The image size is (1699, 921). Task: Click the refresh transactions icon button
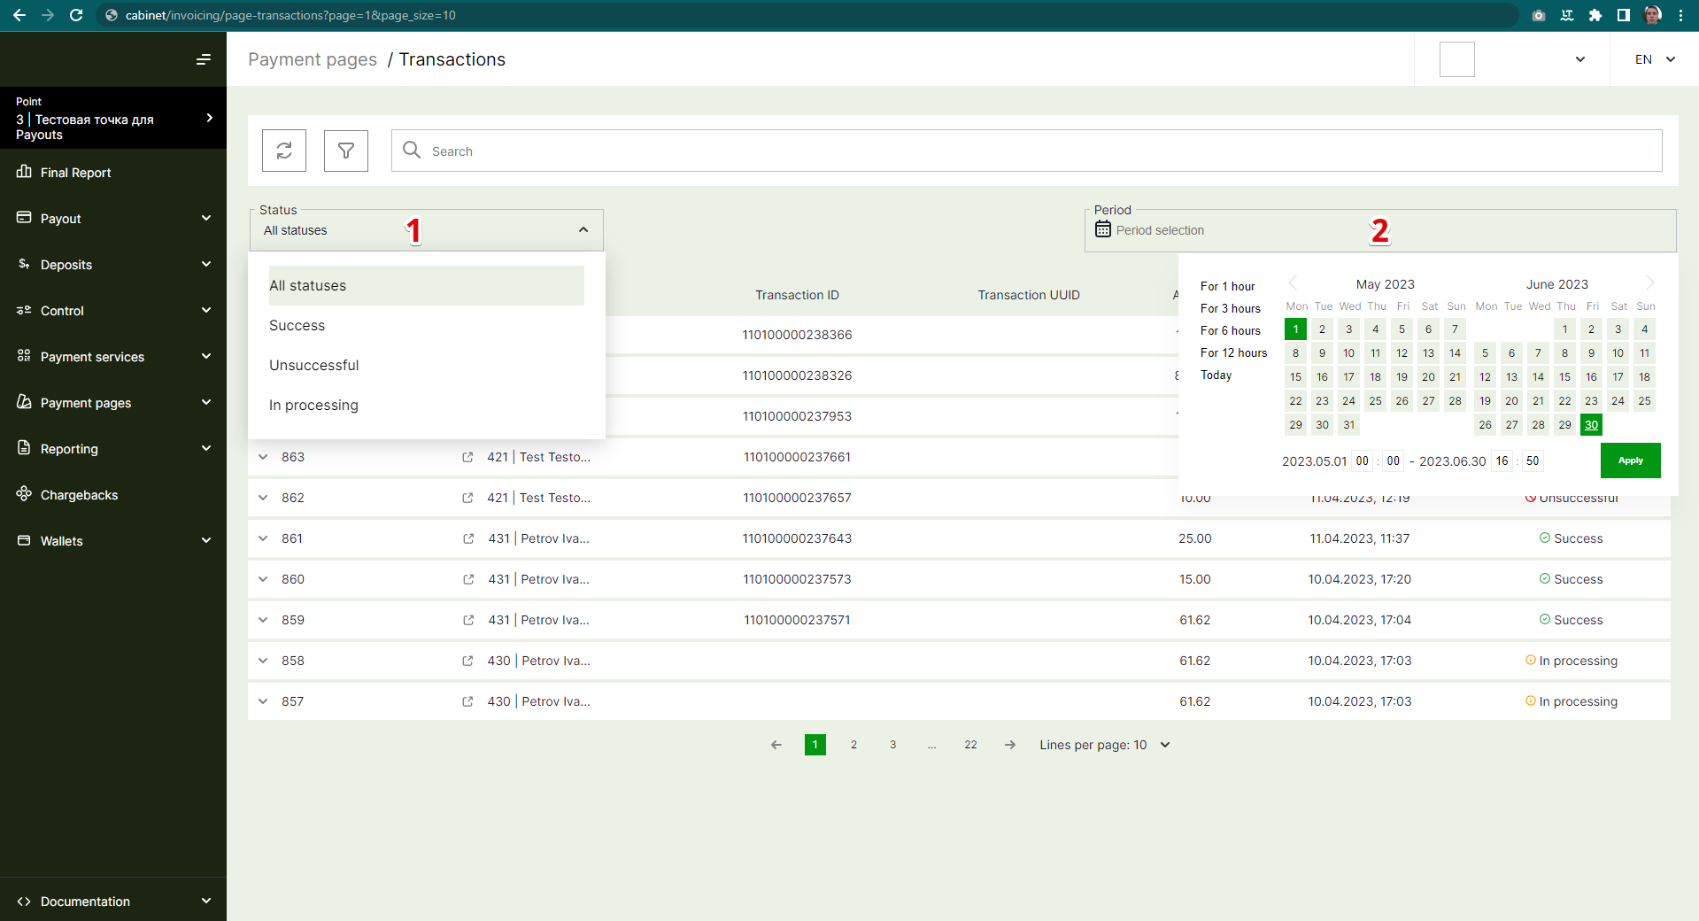click(284, 151)
